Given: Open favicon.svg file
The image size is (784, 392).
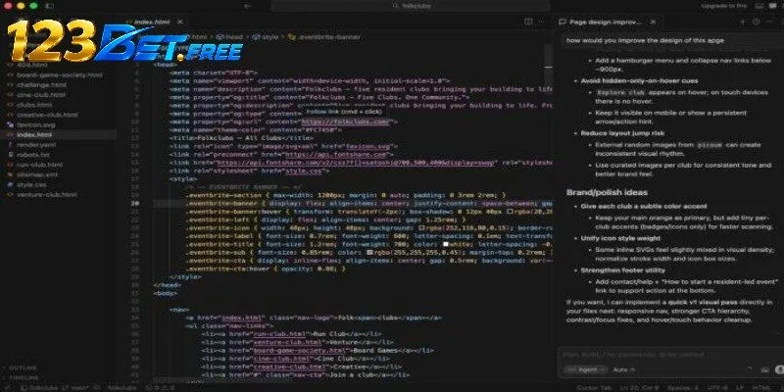Looking at the screenshot, I should pos(36,125).
